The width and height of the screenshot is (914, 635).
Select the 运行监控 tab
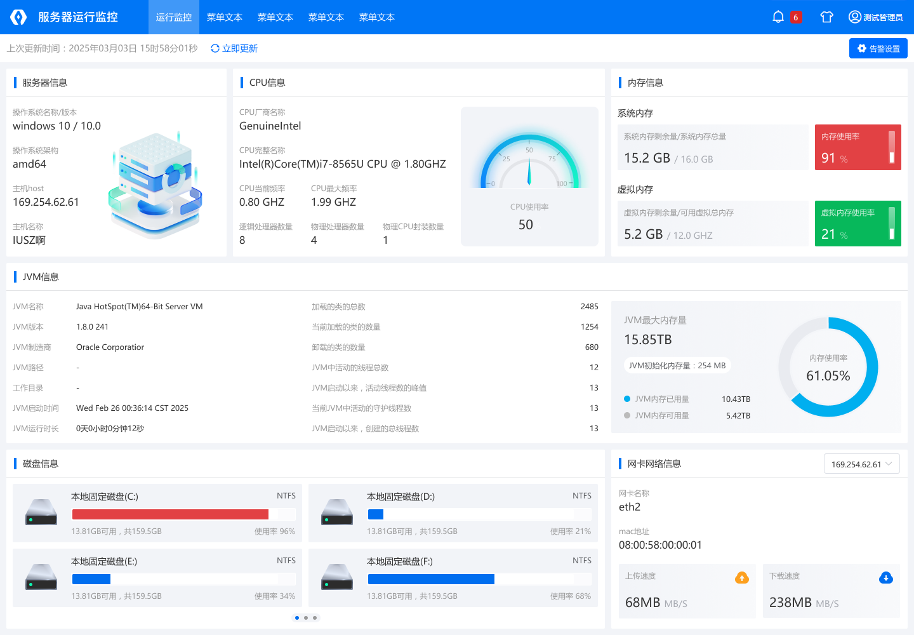click(x=174, y=17)
